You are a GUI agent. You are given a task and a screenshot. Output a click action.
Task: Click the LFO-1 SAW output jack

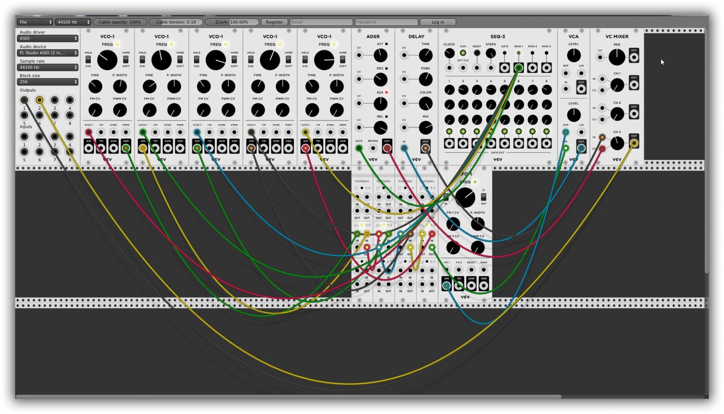tap(472, 286)
